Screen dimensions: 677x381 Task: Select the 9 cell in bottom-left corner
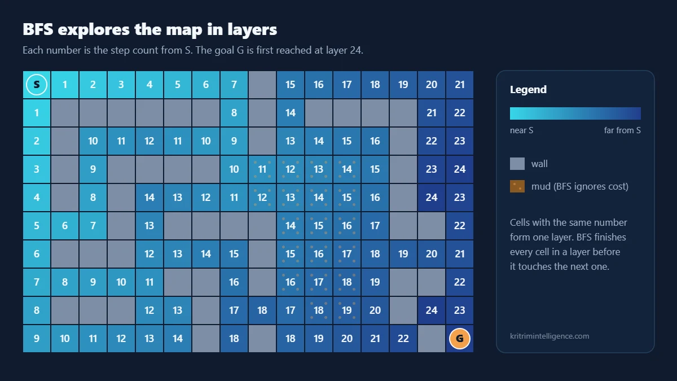(x=37, y=339)
